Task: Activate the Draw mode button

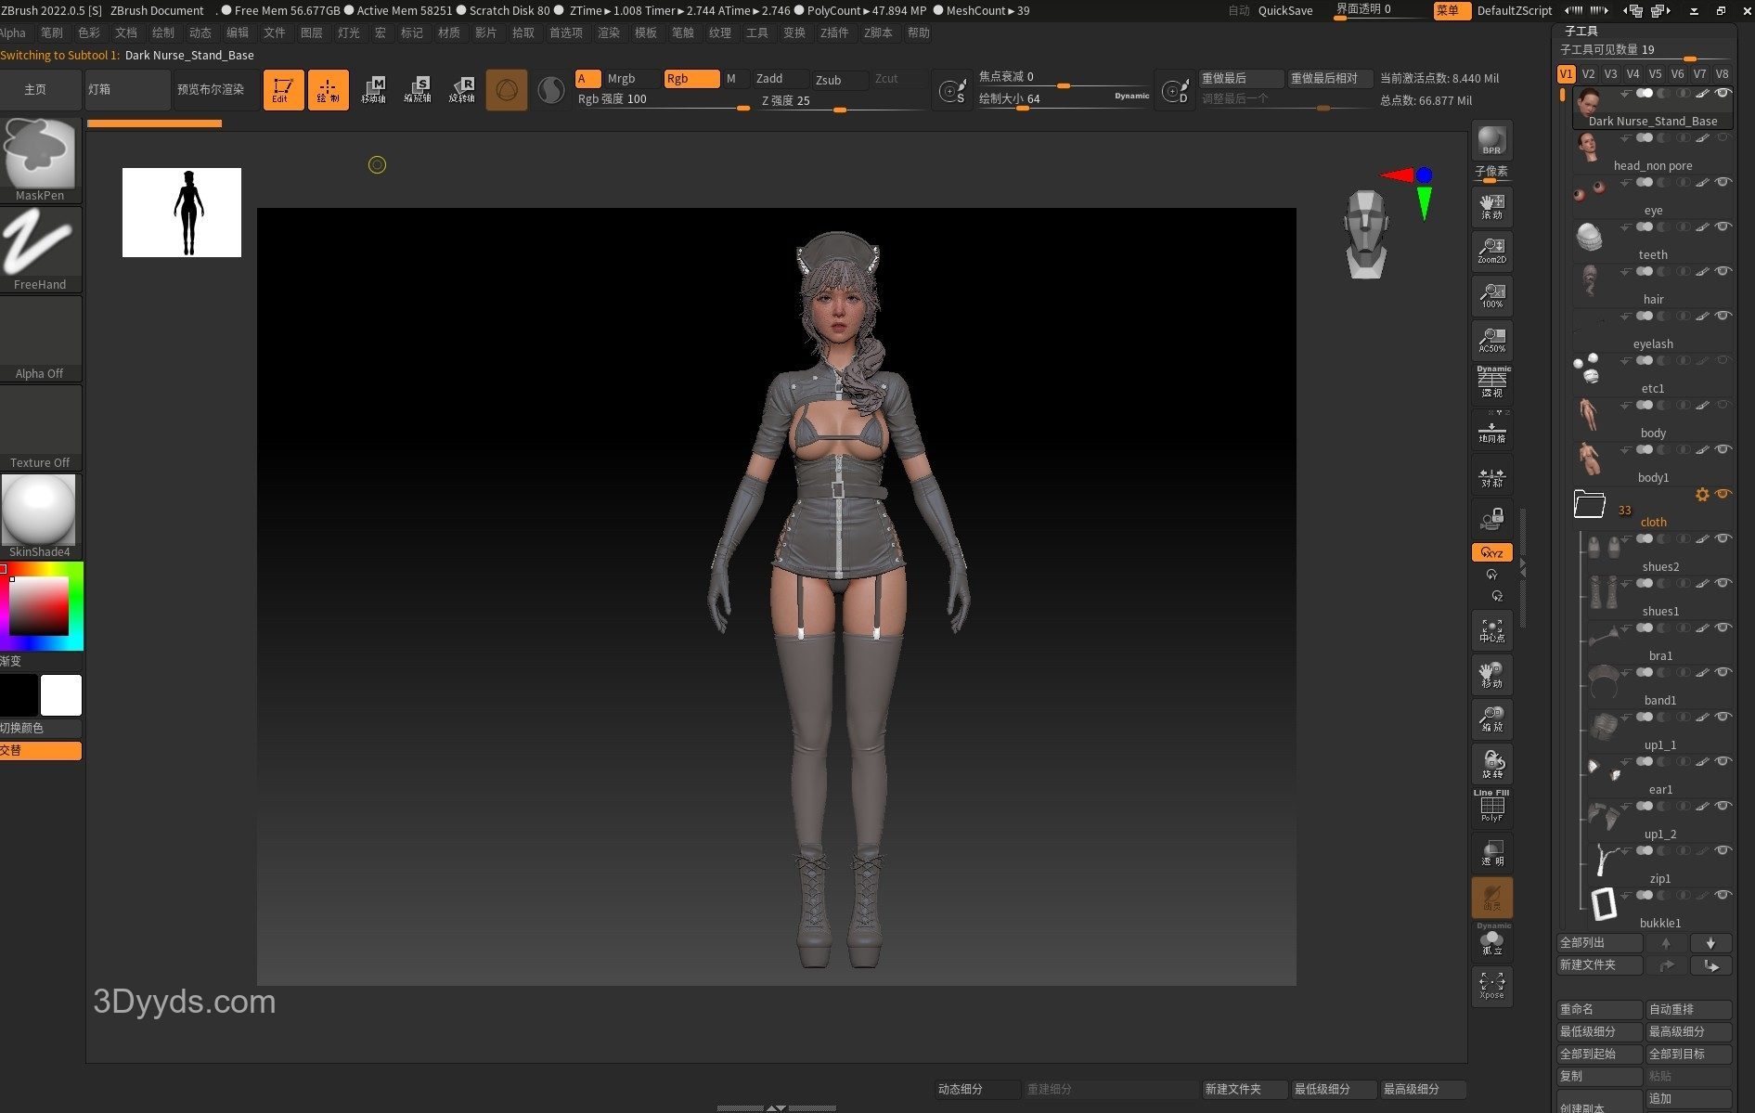Action: (x=328, y=90)
